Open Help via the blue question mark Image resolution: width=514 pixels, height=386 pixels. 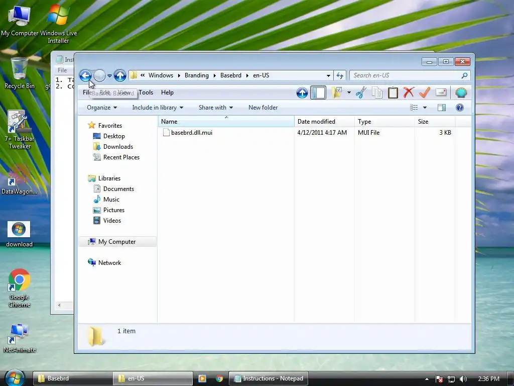point(460,108)
